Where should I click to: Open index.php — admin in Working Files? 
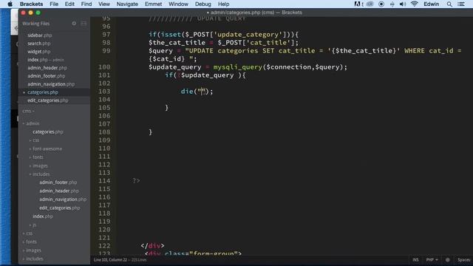[46, 60]
